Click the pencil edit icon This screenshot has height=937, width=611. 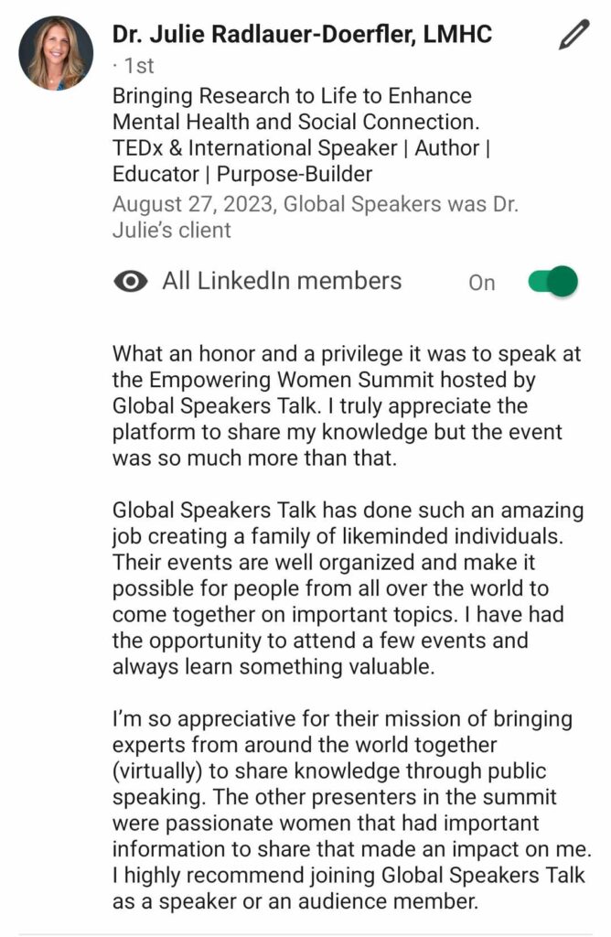573,35
